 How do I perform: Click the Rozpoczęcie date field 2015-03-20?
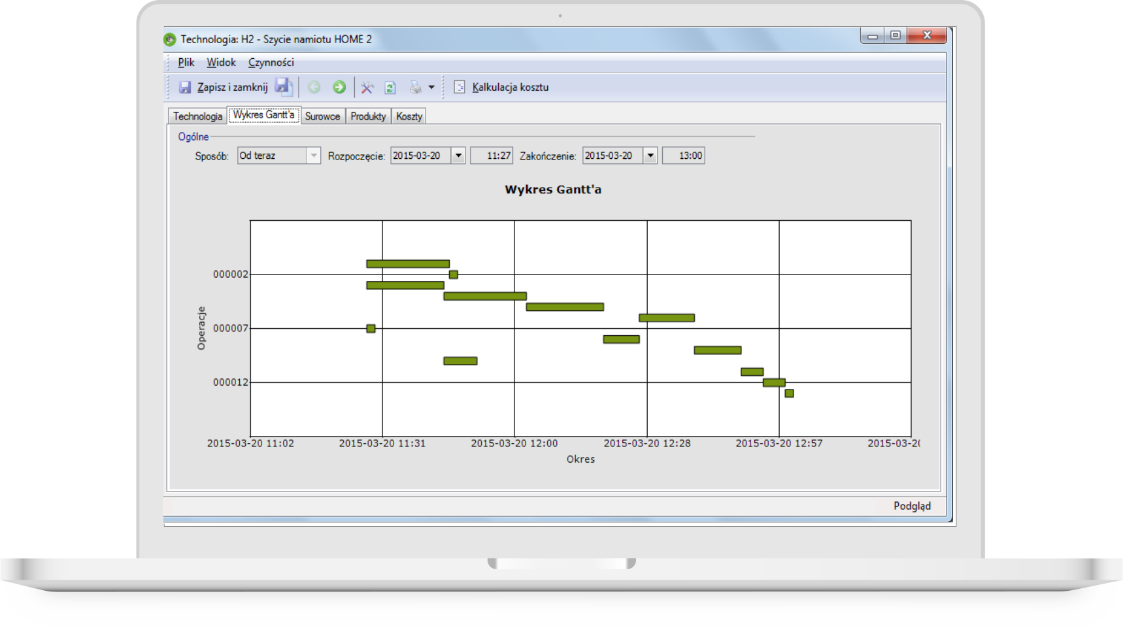[421, 156]
